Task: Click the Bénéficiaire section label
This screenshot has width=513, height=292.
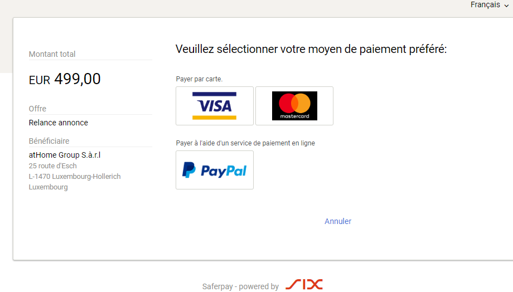Action: [49, 141]
